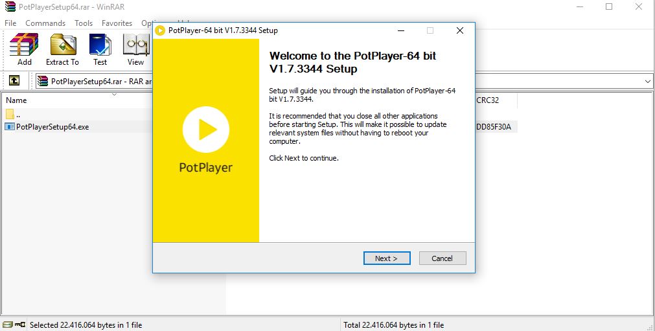This screenshot has height=331, width=655.
Task: Click Next to continue the setup
Action: [387, 258]
